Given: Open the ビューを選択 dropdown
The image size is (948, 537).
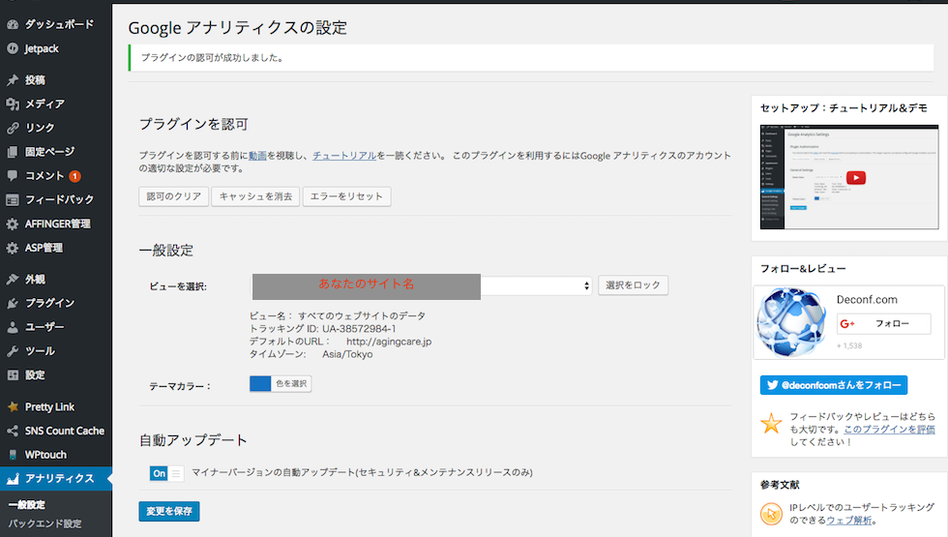Looking at the screenshot, I should [x=422, y=285].
